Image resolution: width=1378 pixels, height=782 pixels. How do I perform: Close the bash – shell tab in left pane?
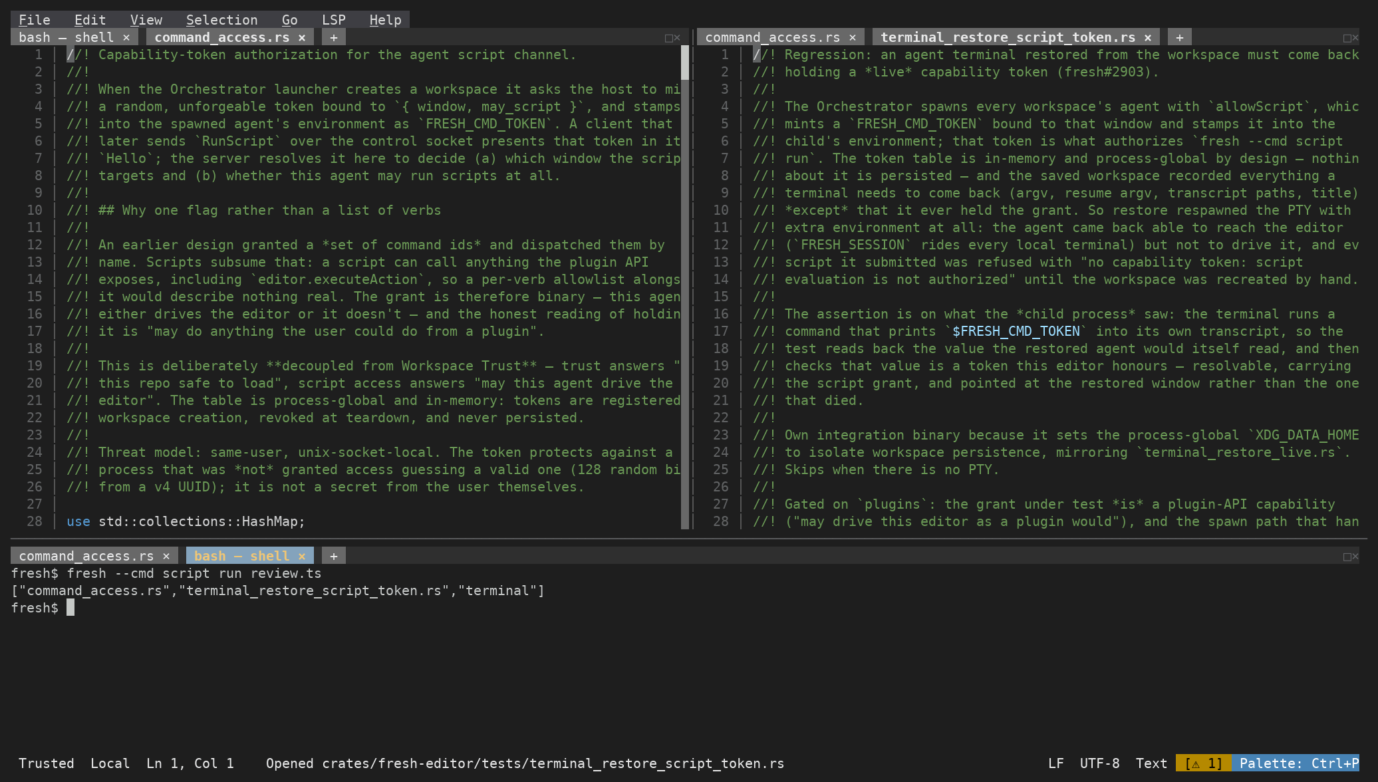tap(126, 37)
